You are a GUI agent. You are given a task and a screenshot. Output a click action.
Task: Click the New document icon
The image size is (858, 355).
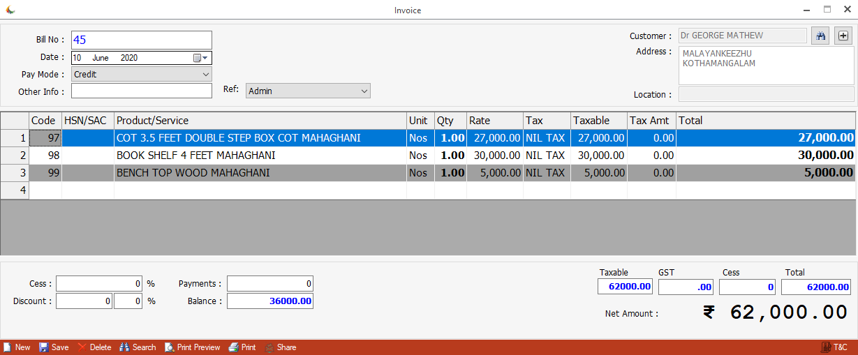pos(7,347)
